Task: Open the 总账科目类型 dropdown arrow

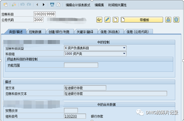Action: 124,48
